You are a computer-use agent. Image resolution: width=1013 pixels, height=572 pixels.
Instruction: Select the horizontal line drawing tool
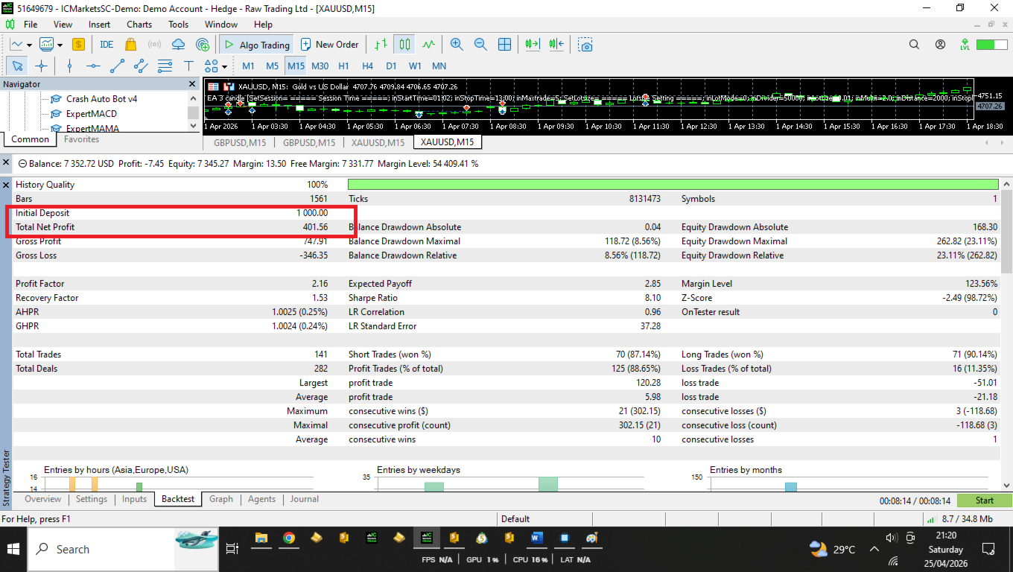93,66
